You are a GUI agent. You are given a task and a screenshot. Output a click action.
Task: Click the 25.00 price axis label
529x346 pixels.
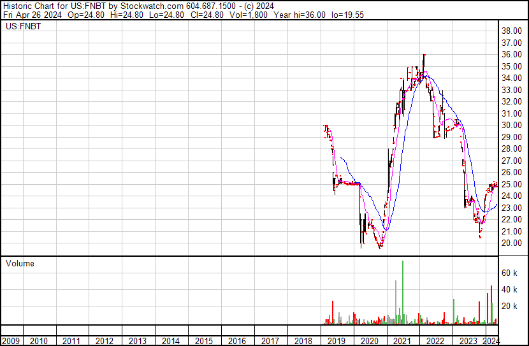pyautogui.click(x=512, y=184)
